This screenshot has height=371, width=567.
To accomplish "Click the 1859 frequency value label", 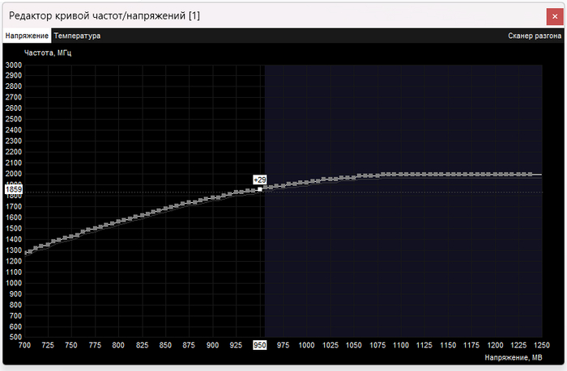I will 14,189.
